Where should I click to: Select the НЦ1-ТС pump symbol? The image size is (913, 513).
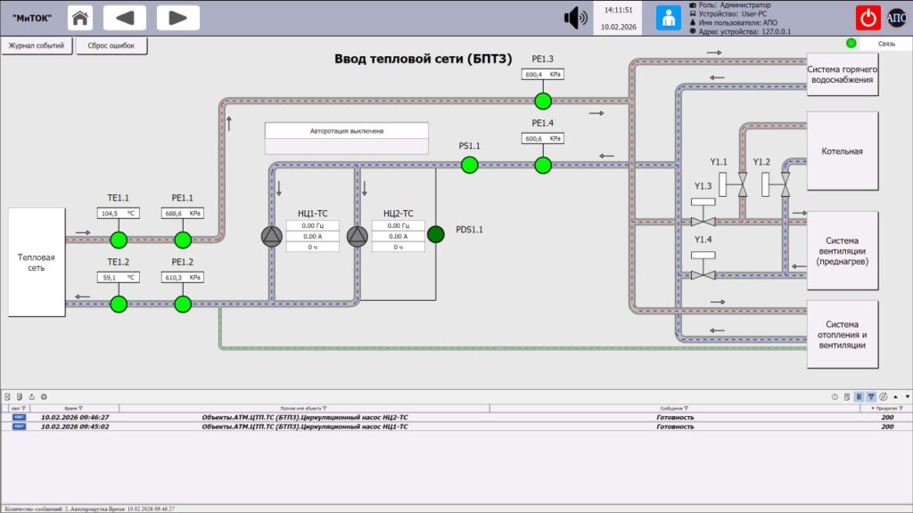272,236
